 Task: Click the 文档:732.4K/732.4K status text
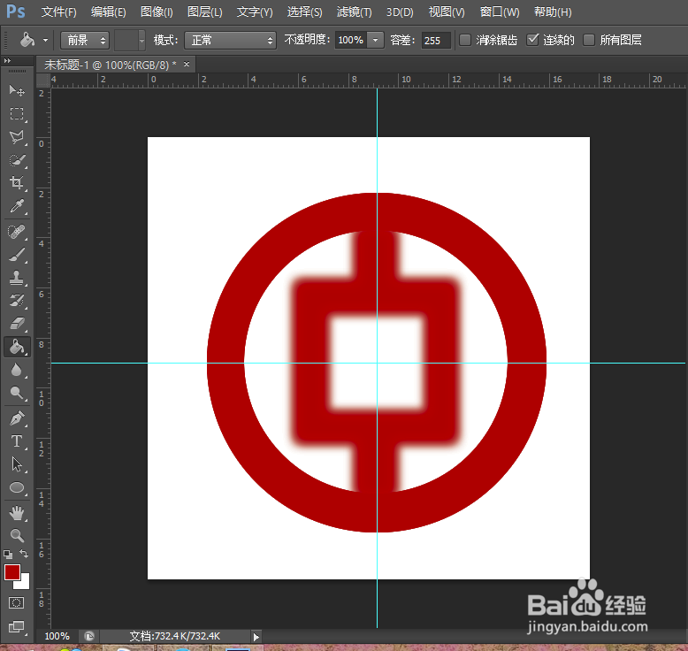click(174, 636)
